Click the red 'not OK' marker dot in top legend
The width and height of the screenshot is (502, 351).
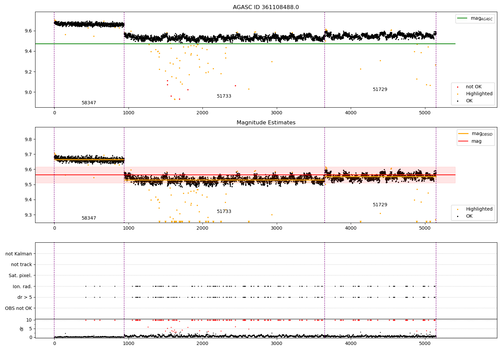[x=457, y=87]
